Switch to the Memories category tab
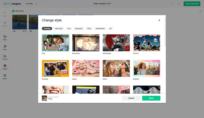 [59, 29]
